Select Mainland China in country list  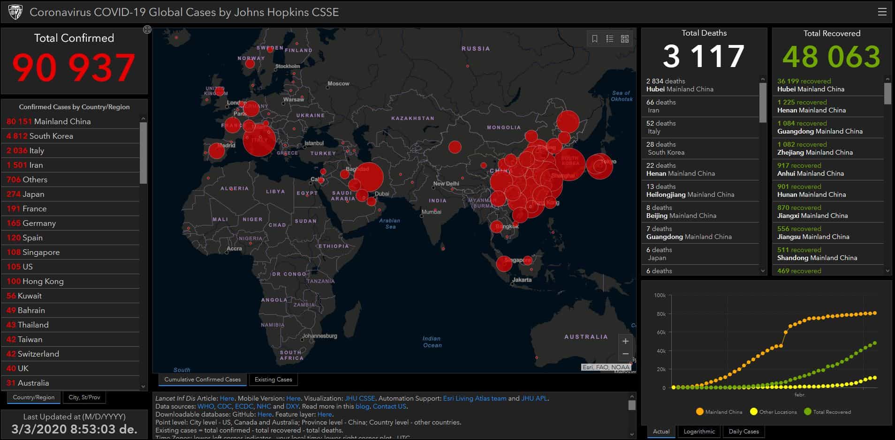(70, 121)
